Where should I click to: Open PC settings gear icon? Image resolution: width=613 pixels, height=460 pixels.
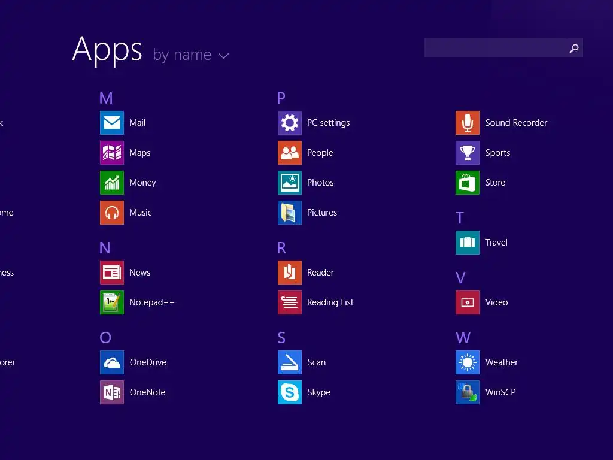(290, 123)
